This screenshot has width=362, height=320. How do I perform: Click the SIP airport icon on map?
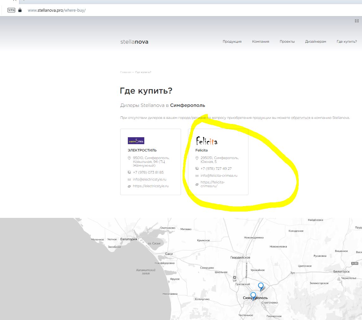(234, 278)
